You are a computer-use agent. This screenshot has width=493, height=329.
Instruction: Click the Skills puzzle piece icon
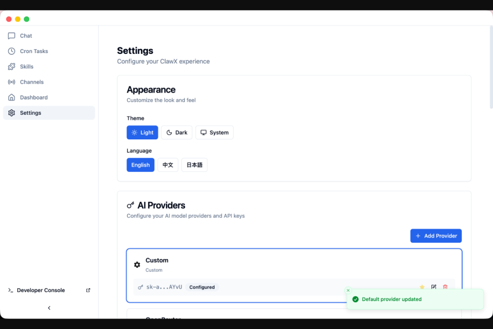[11, 67]
